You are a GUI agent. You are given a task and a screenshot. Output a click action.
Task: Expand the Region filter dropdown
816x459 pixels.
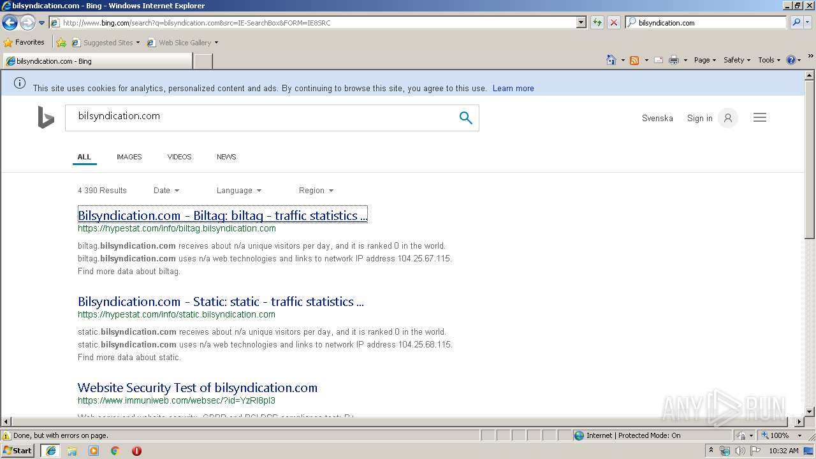[x=316, y=191]
